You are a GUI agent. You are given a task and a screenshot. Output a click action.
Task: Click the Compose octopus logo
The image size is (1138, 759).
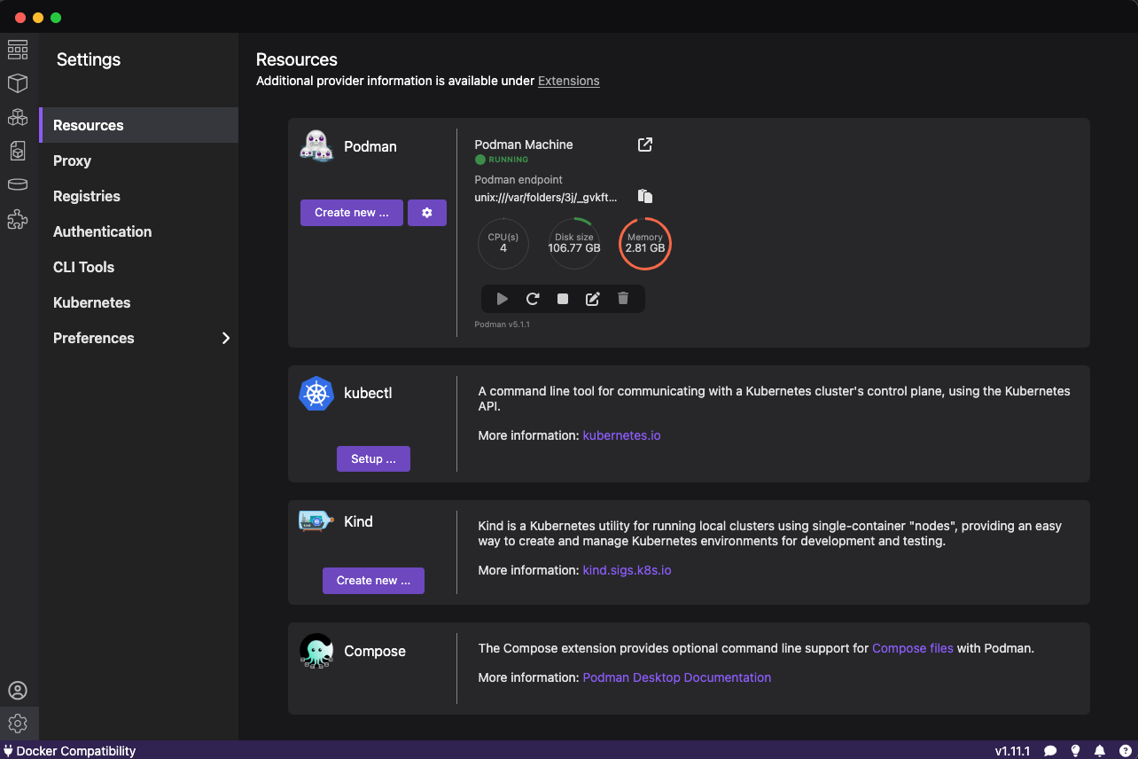pyautogui.click(x=316, y=651)
